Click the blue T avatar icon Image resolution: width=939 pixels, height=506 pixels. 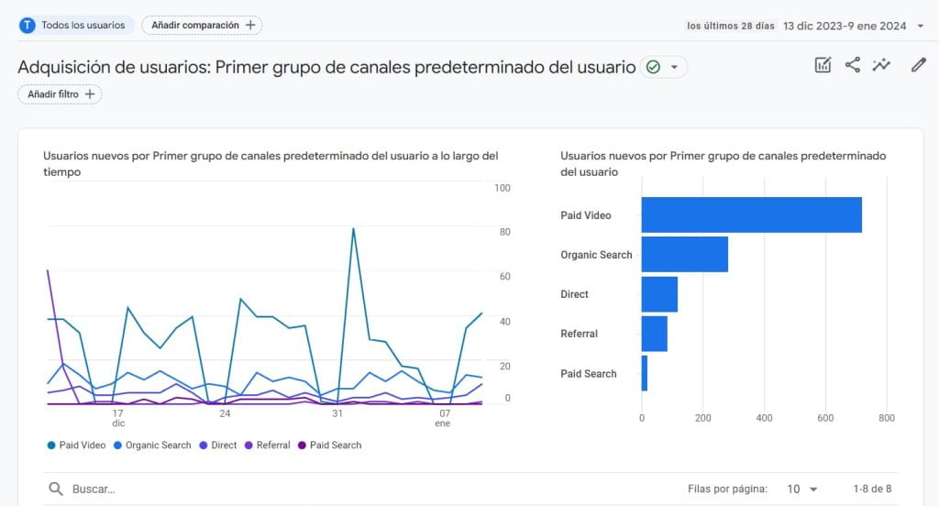27,25
